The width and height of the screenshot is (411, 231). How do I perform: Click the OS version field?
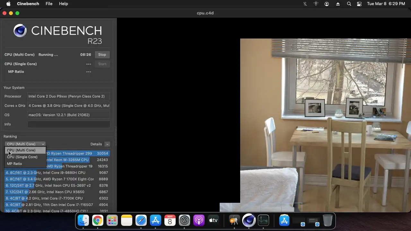69,115
